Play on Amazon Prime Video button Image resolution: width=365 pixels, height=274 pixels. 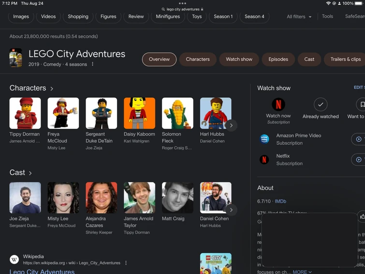pyautogui.click(x=359, y=139)
